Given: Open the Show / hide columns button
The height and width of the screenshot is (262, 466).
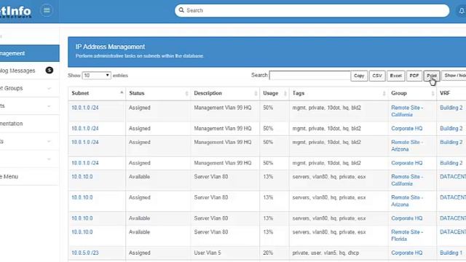Looking at the screenshot, I should point(454,76).
